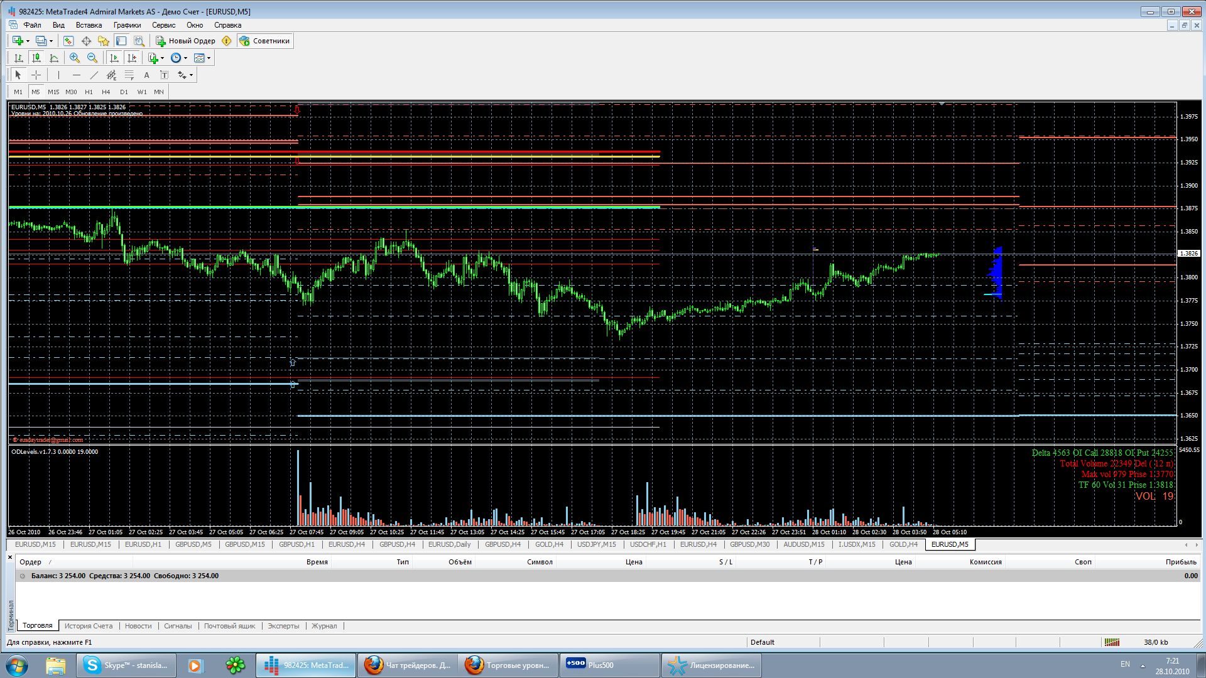Screen dimensions: 1206x678
Task: Select the Fibonacci retracement tool
Action: tap(129, 75)
